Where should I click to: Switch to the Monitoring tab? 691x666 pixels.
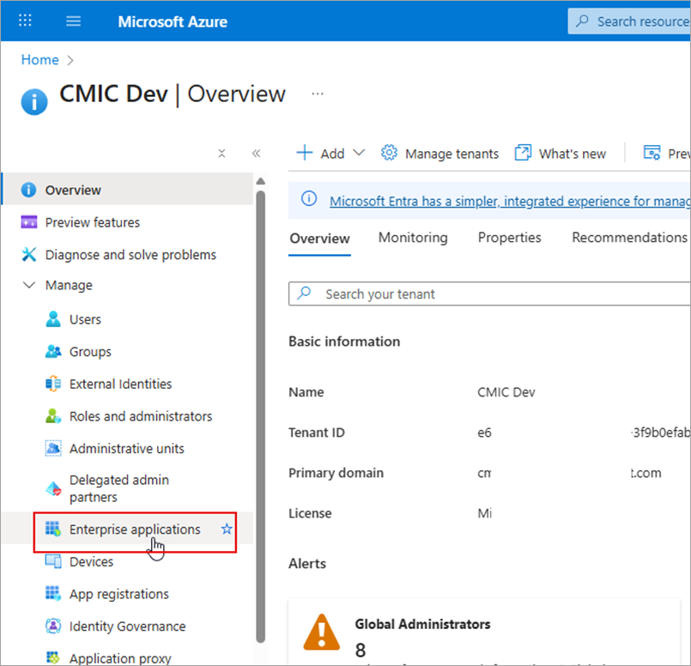(x=413, y=238)
